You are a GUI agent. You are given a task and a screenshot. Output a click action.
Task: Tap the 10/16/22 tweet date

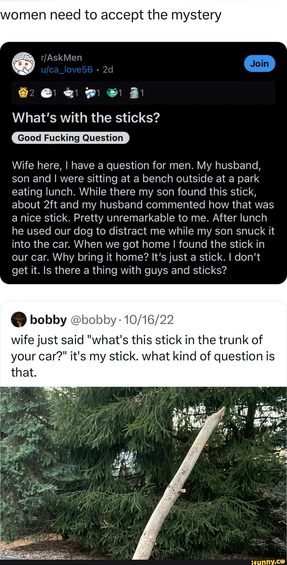tap(149, 320)
